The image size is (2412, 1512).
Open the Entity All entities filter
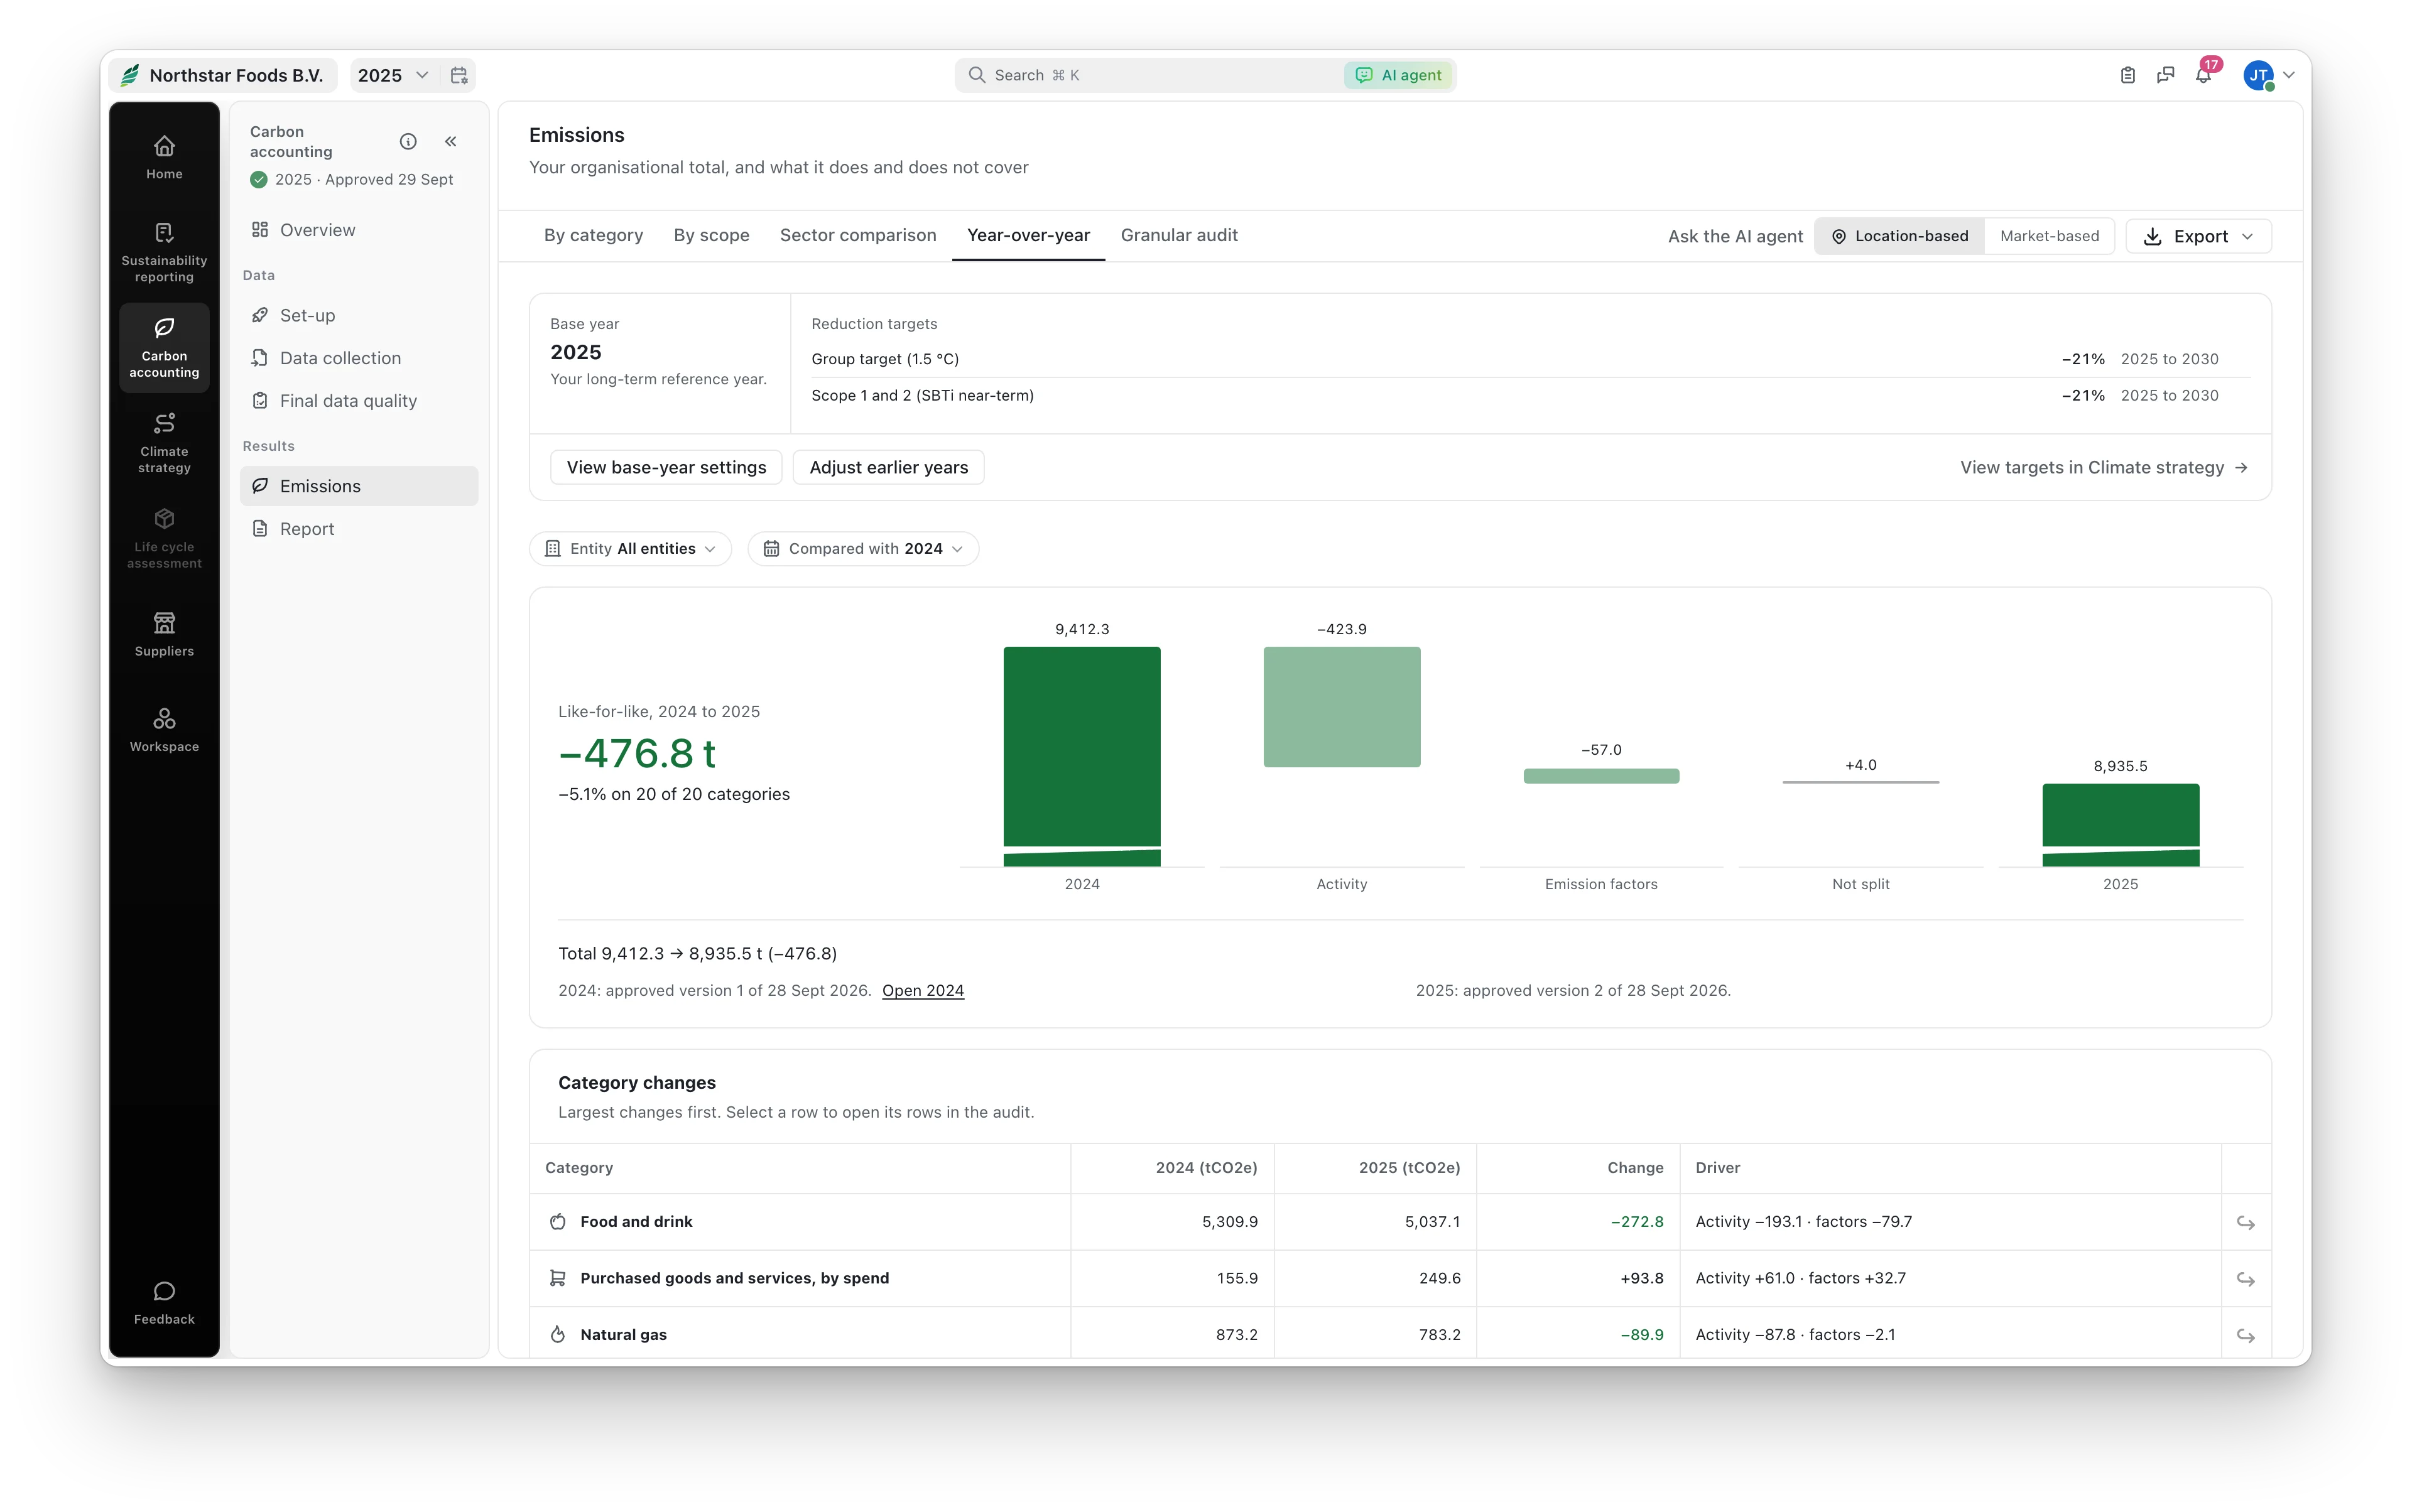[x=630, y=548]
